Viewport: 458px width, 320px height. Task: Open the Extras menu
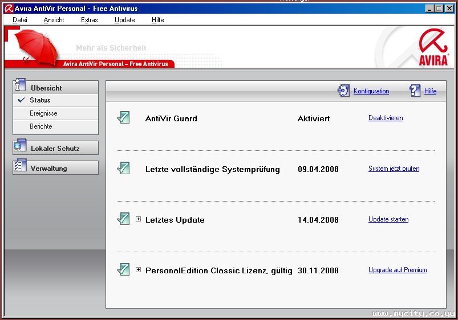click(x=89, y=20)
